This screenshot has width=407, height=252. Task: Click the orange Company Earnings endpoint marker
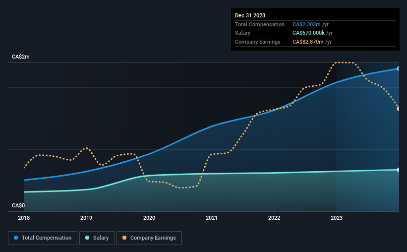[399, 109]
